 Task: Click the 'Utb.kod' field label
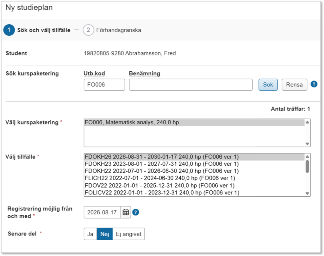[94, 73]
